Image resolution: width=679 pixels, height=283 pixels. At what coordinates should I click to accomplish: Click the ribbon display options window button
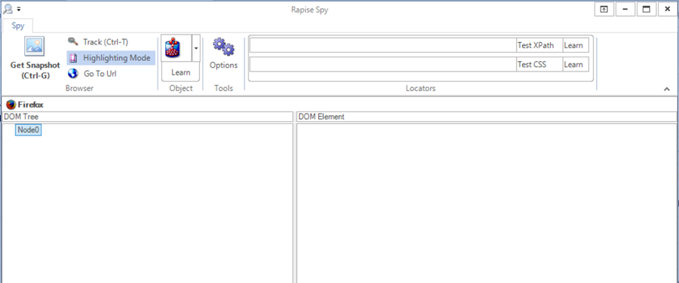pyautogui.click(x=604, y=9)
